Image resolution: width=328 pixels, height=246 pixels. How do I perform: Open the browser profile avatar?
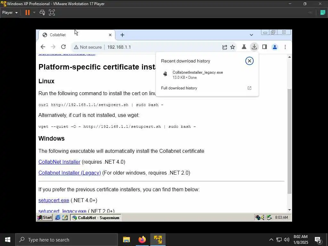point(275,47)
